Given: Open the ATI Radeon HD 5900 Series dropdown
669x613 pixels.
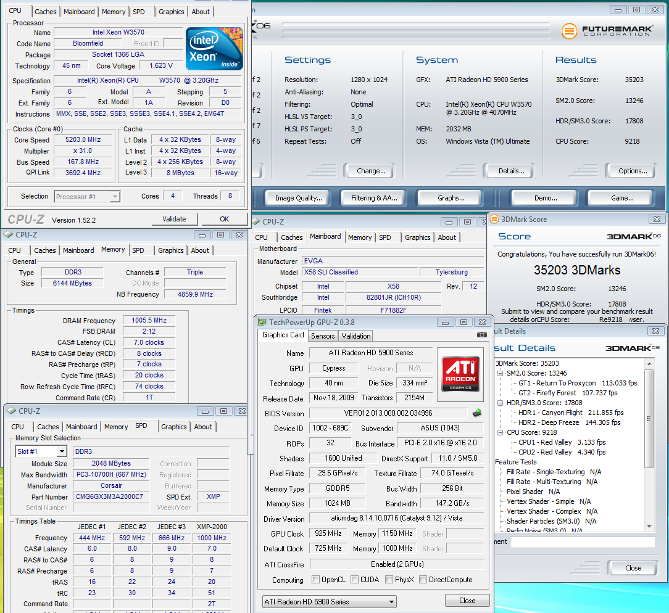Looking at the screenshot, I should [391, 601].
